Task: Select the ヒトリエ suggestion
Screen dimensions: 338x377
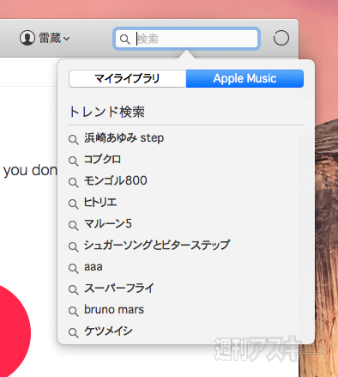Action: [100, 203]
